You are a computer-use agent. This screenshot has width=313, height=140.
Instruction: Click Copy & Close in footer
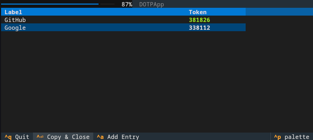(63, 137)
